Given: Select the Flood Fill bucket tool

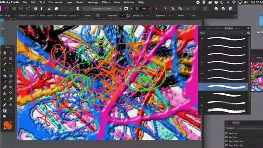Looking at the screenshot, I should [x=5, y=76].
